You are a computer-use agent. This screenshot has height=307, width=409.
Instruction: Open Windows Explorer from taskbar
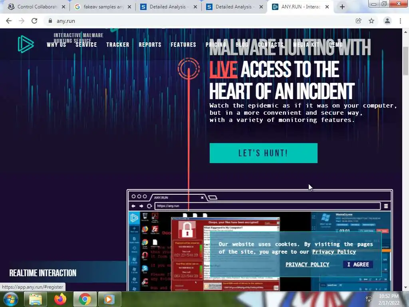pos(36,299)
